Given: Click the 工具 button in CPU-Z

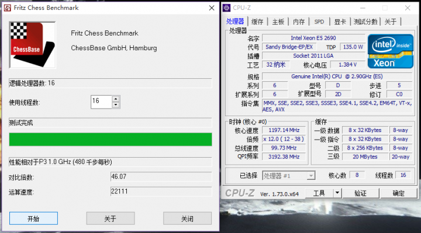Looking at the screenshot, I should tap(319, 193).
